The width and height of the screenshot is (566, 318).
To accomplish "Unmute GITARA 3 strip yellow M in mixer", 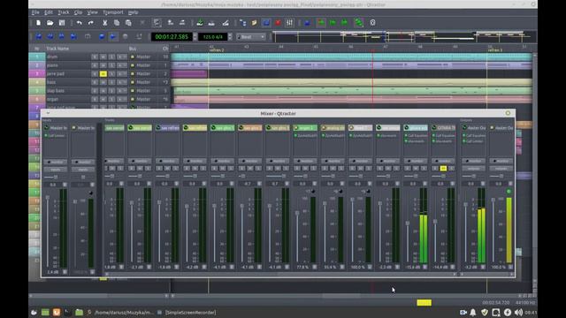I will coord(443,169).
